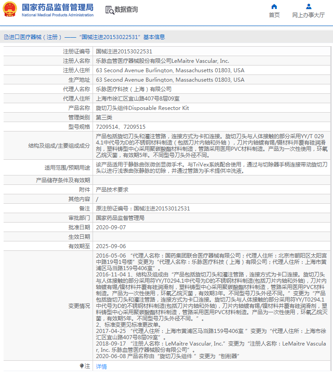Screen dimensions: 333x372
Task: Click the document icon before 进口医疗器械
Action: coord(6,37)
